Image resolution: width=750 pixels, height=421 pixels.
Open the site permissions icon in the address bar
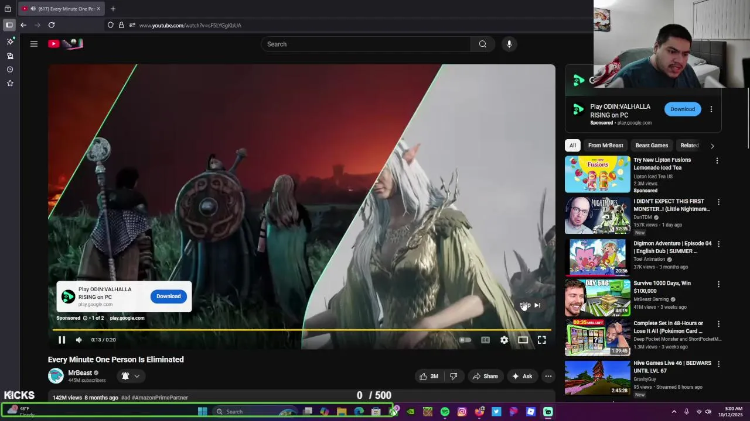132,25
